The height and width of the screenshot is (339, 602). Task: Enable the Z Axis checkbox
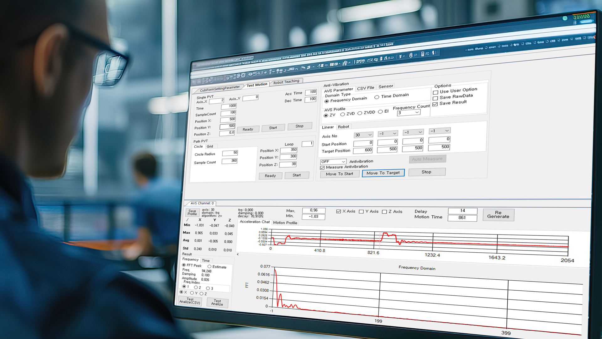pos(384,212)
